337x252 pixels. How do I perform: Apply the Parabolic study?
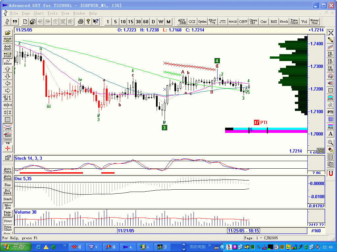point(8,213)
